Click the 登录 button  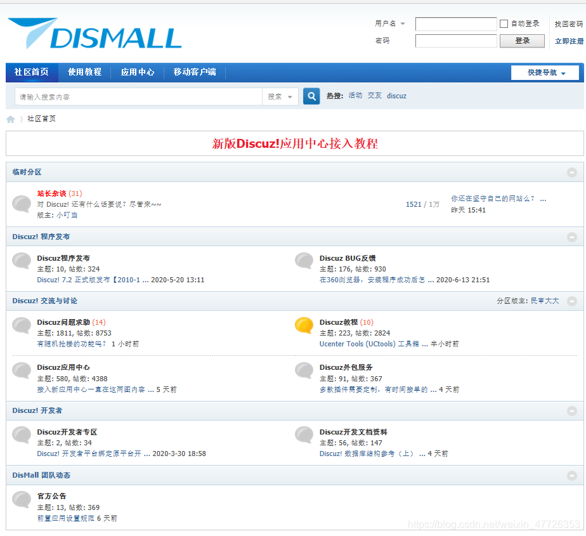tap(522, 41)
